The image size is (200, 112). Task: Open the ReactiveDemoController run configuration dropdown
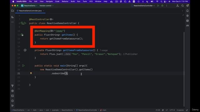pos(143,6)
